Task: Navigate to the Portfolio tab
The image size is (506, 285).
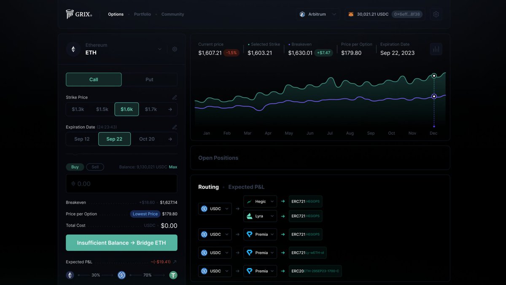Action: tap(142, 14)
